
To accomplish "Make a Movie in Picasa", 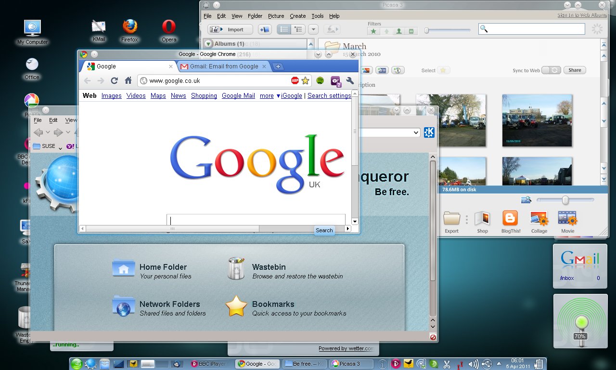I will pos(567,222).
